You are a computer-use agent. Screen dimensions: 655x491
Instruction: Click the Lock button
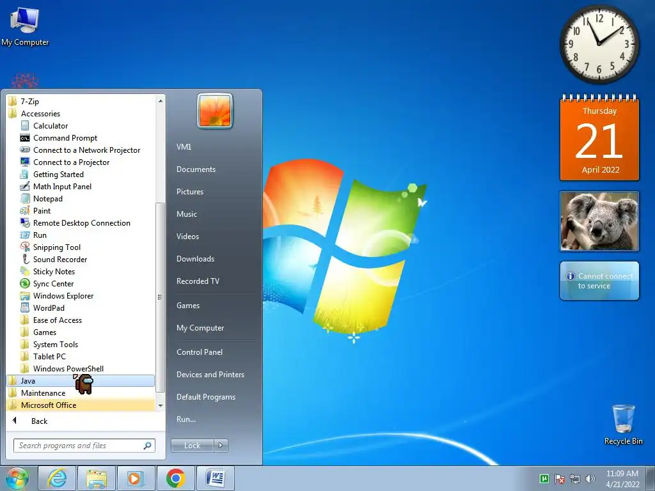click(192, 446)
